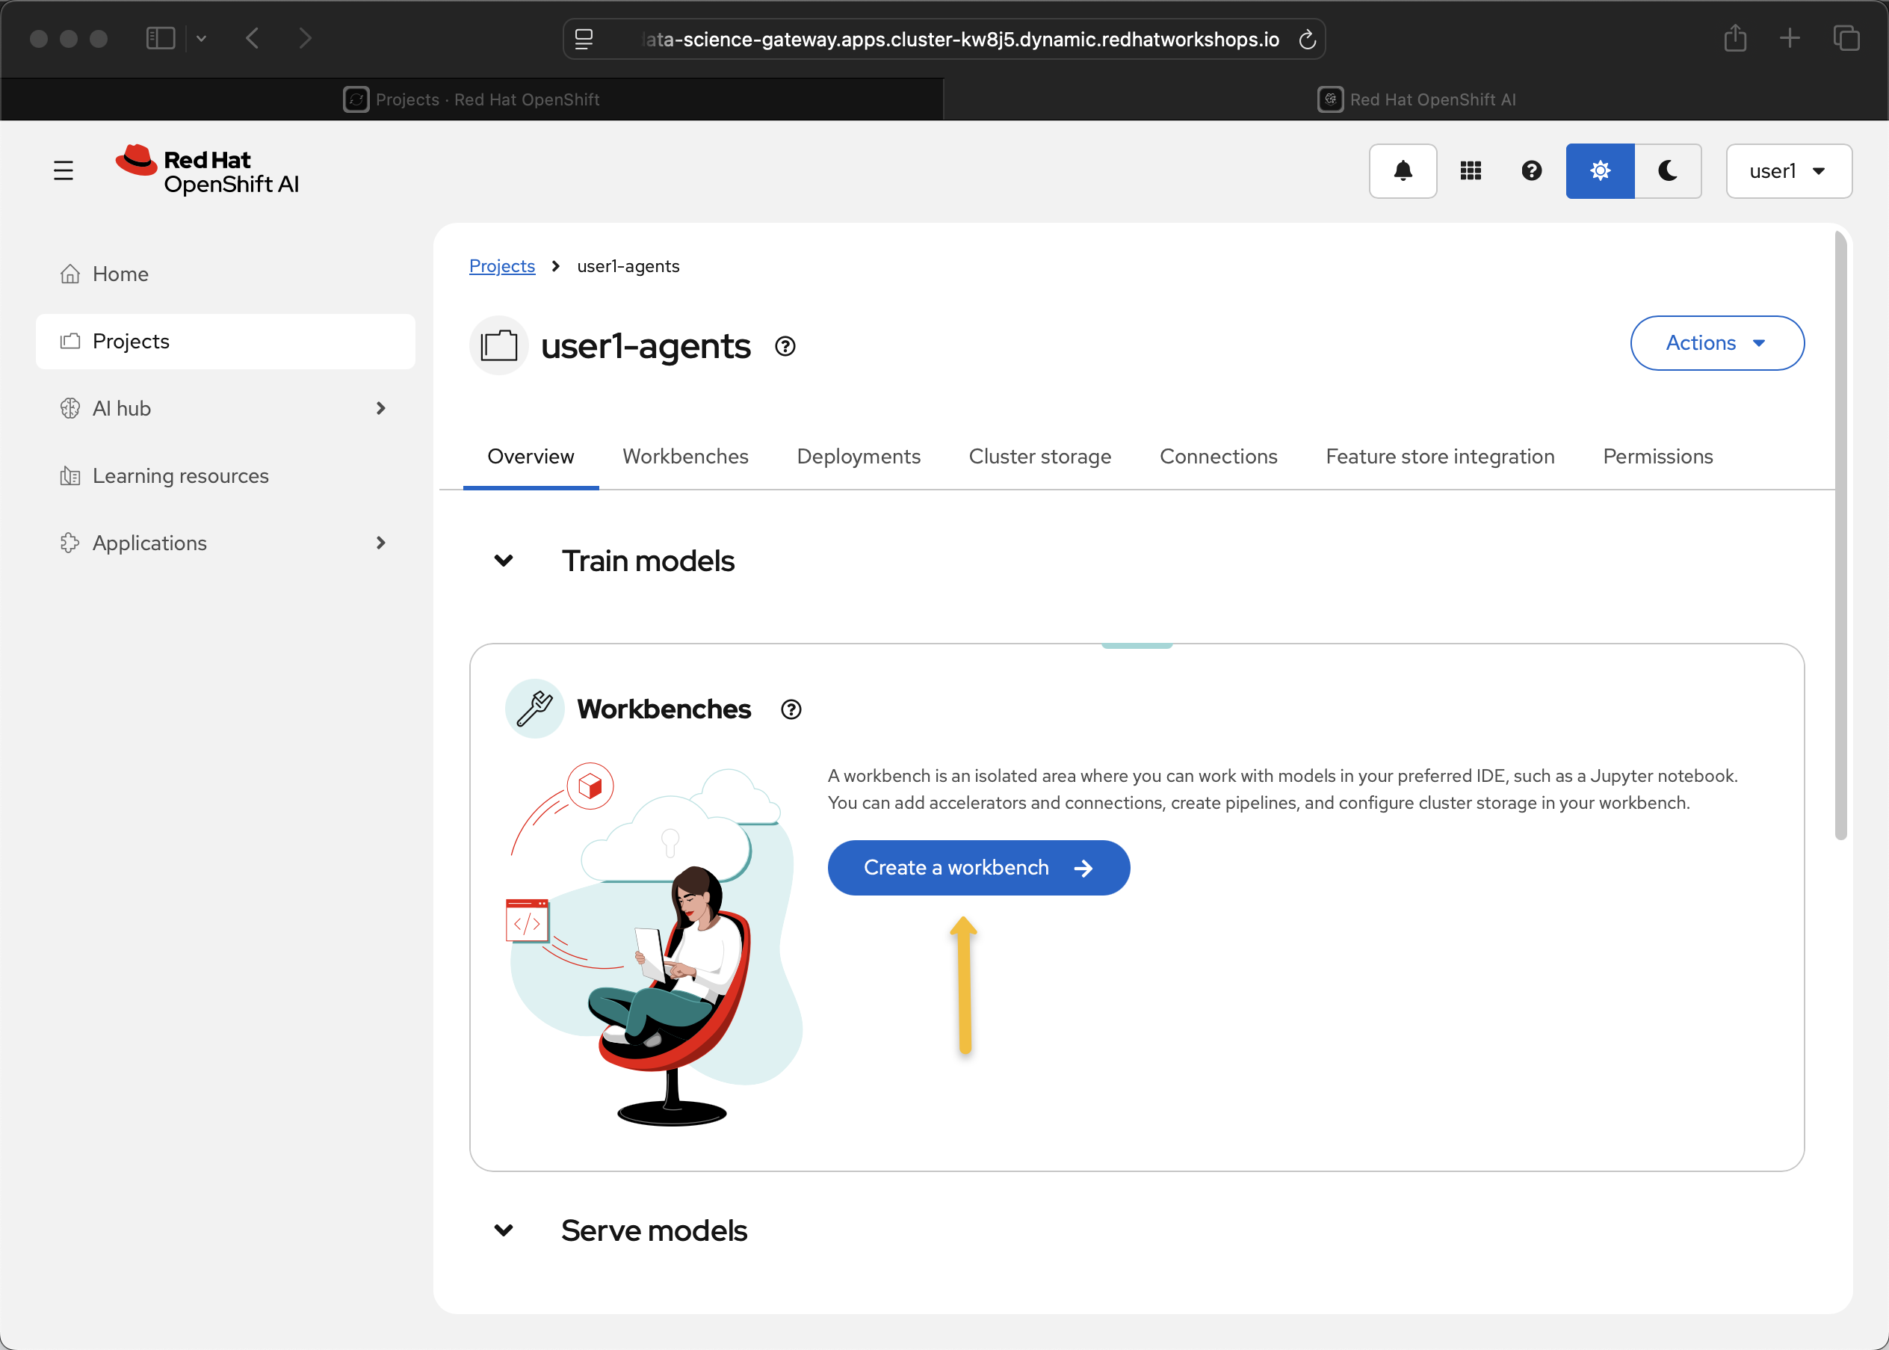Click the help question mark in header
Image resolution: width=1889 pixels, height=1350 pixels.
tap(1531, 171)
